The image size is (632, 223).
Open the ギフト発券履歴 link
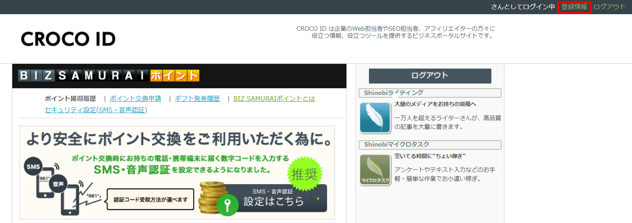197,98
